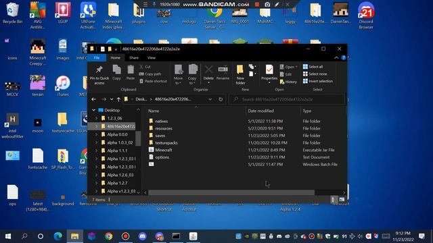433x243 pixels.
Task: Open the address bar history dropdown
Action: (x=210, y=99)
